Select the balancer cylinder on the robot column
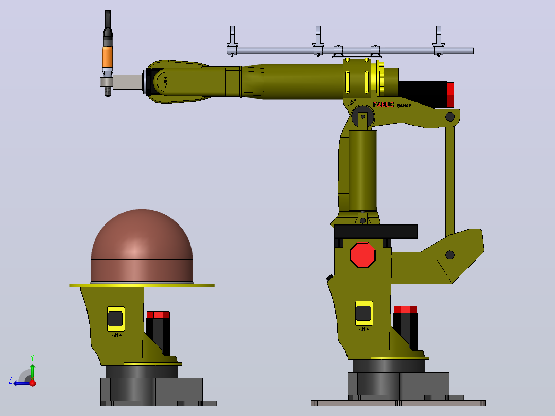This screenshot has height=416, width=555. pyautogui.click(x=362, y=170)
